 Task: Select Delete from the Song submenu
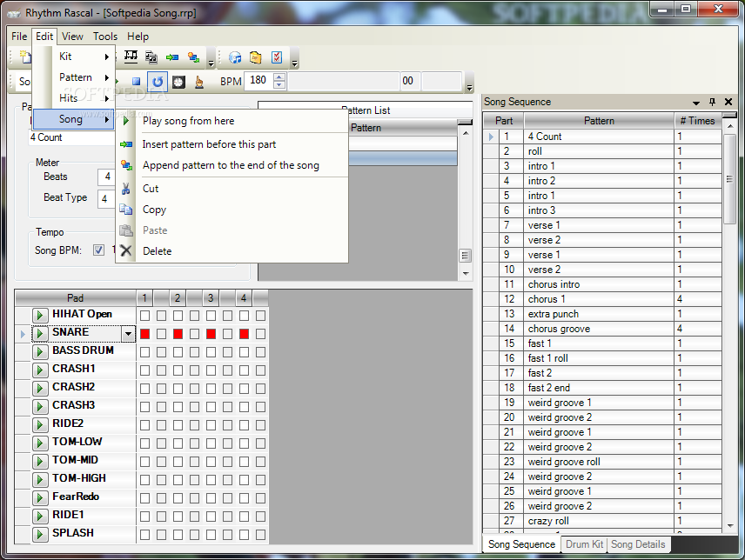click(x=232, y=251)
